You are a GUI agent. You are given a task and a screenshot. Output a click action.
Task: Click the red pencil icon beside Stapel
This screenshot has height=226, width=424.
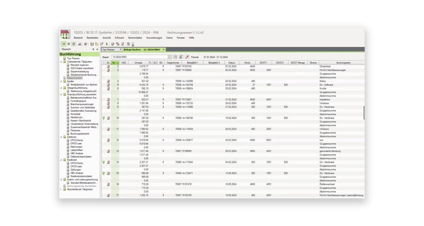tap(187, 57)
